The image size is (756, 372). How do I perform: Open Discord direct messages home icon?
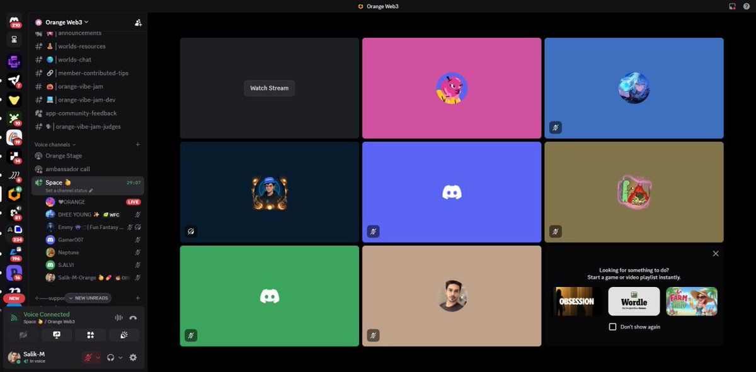point(14,21)
